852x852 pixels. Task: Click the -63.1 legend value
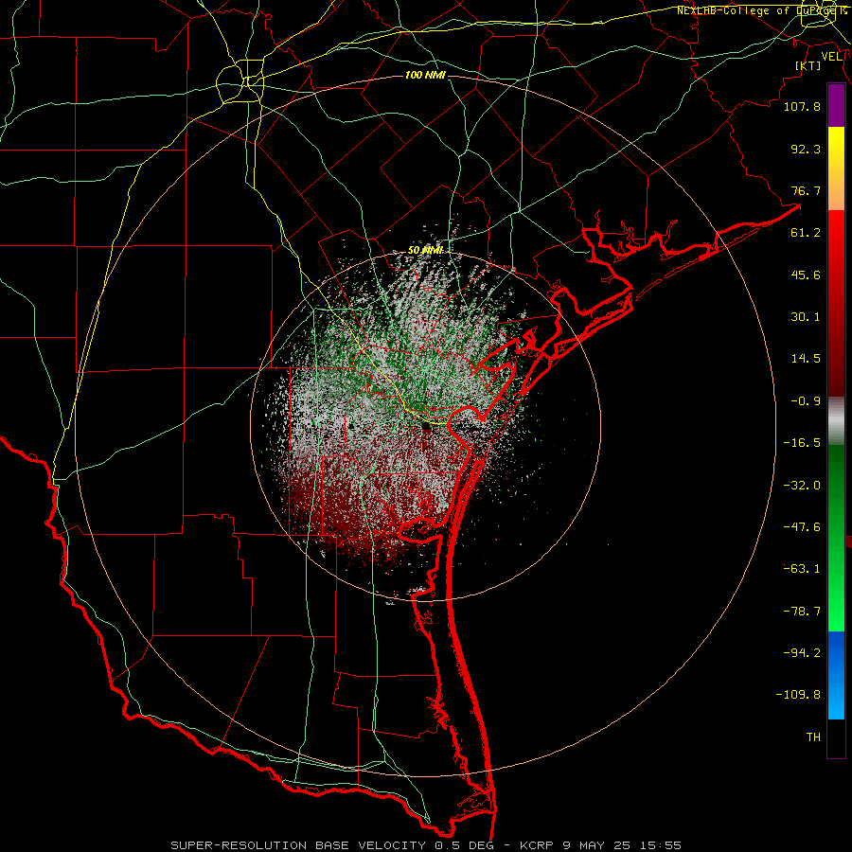802,569
